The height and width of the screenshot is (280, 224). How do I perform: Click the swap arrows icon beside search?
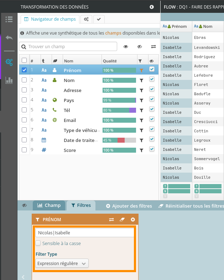[x=153, y=47]
